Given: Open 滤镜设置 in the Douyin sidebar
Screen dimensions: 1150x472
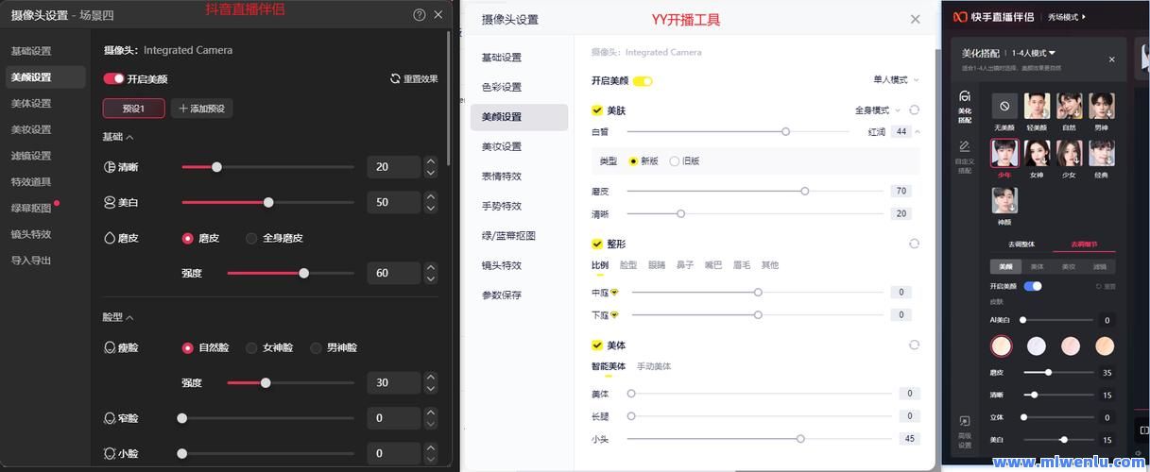Looking at the screenshot, I should [x=31, y=156].
